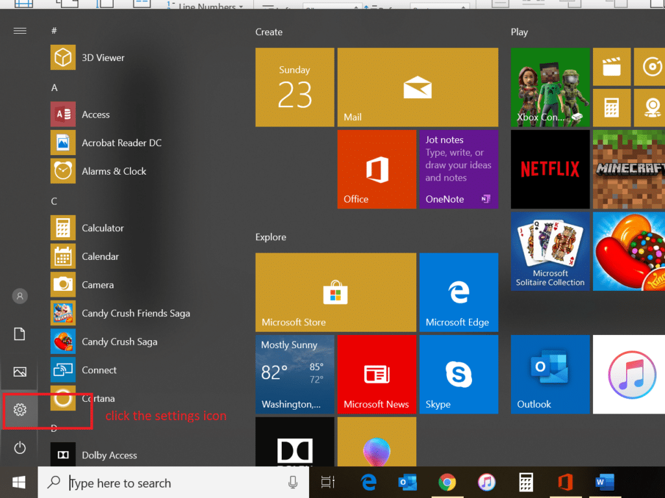Launch Calculator from the app list
The width and height of the screenshot is (665, 498).
point(102,228)
